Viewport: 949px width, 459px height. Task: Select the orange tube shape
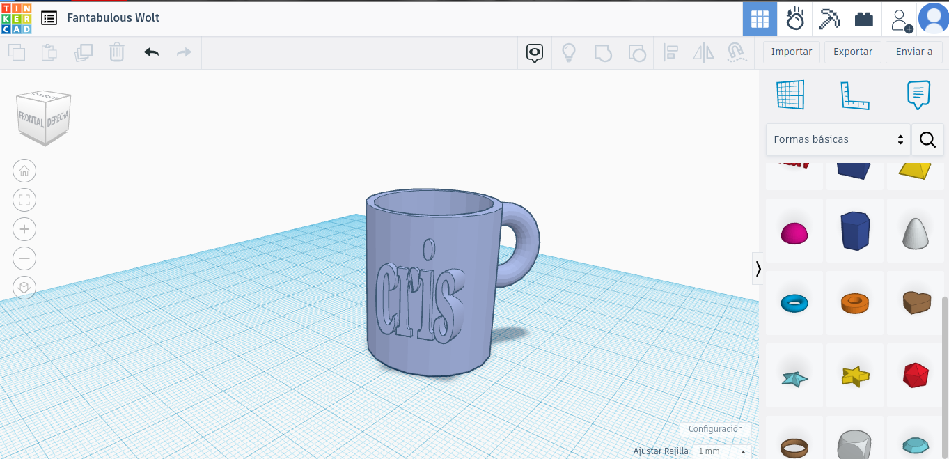pyautogui.click(x=855, y=303)
